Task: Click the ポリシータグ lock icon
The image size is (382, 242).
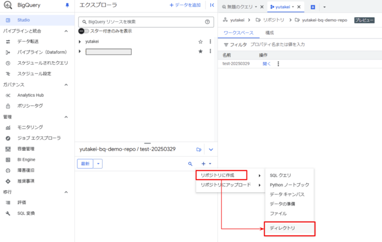Action: click(8, 106)
